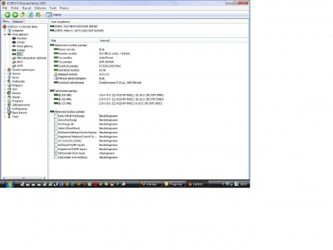Toggle Precharge All checkbox

click(56, 124)
